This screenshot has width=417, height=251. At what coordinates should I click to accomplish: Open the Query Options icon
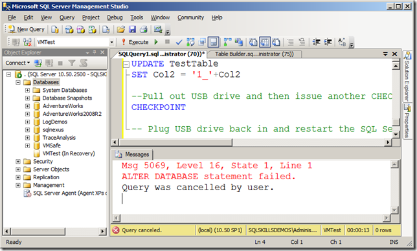[202, 42]
